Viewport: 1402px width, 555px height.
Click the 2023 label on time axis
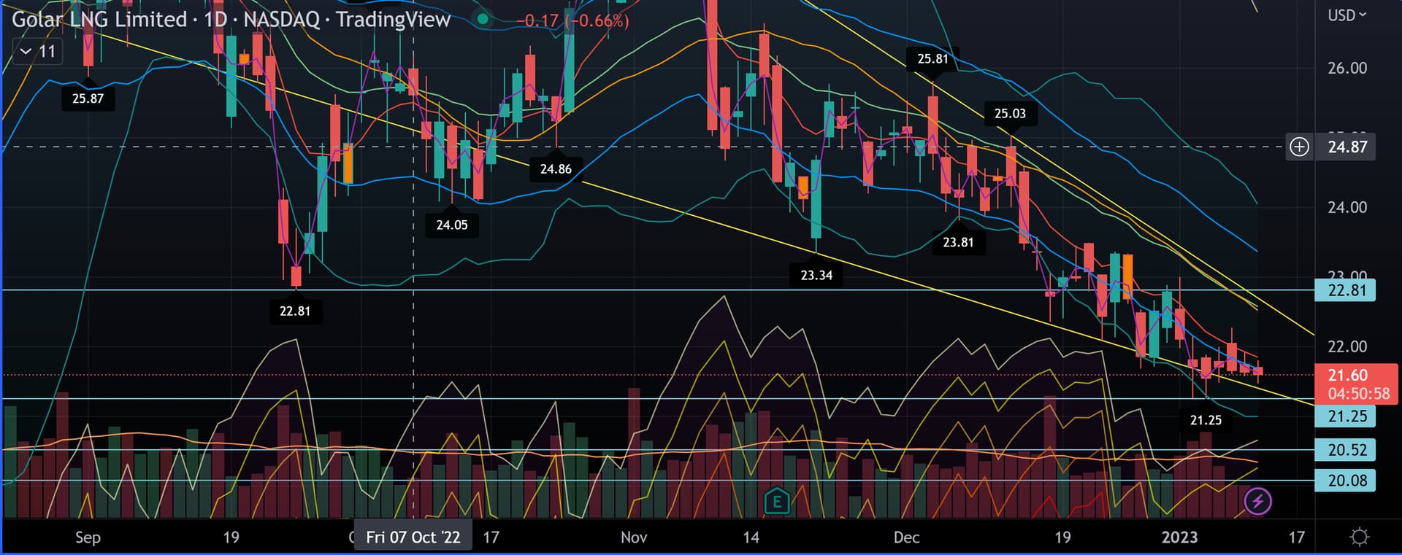1179,537
